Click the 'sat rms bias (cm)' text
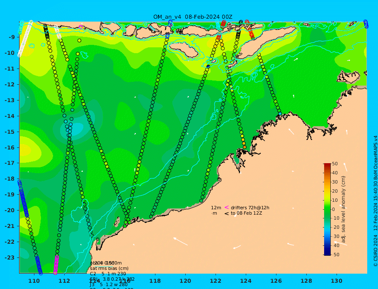The height and width of the screenshot is (289, 378). (x=109, y=268)
